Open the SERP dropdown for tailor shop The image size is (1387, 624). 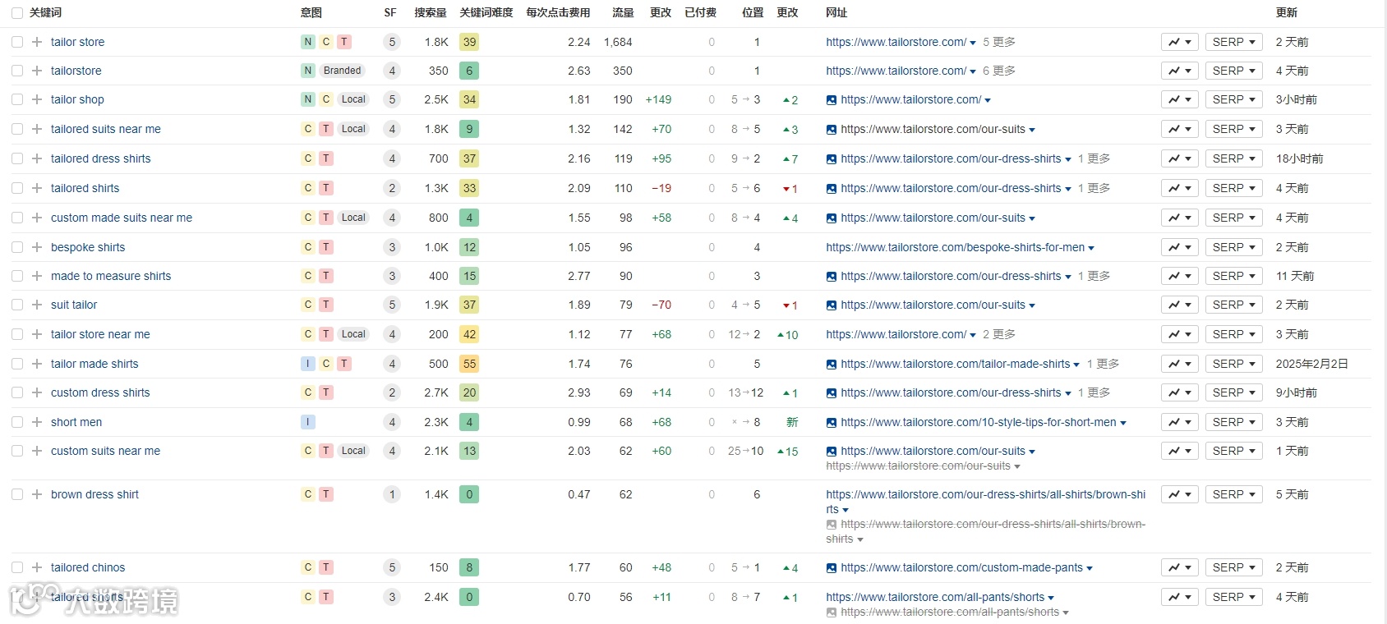pyautogui.click(x=1233, y=99)
